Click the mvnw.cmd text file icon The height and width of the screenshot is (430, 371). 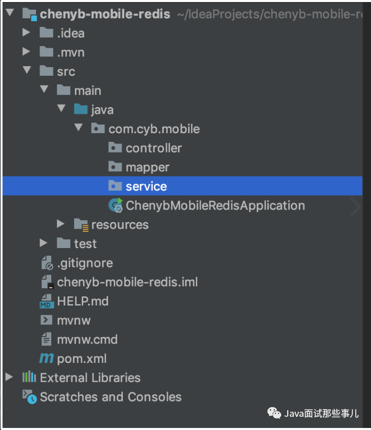(46, 340)
